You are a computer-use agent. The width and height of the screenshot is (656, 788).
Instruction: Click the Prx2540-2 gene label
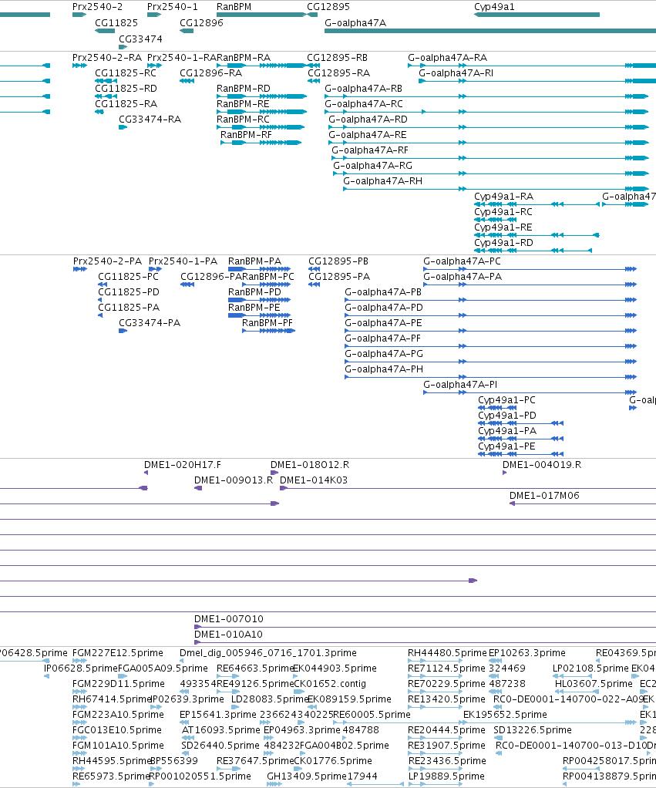point(97,7)
